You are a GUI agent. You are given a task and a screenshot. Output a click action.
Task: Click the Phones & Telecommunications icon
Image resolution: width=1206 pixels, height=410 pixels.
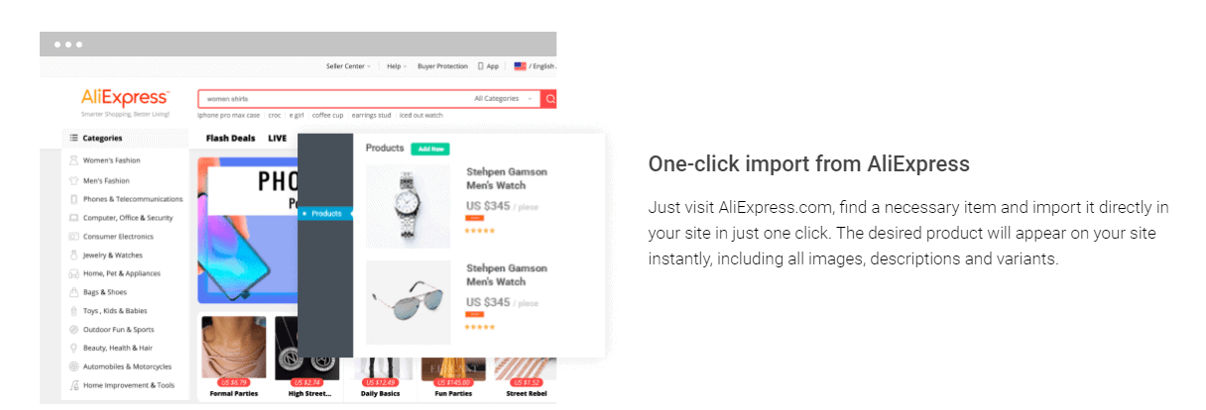point(73,199)
